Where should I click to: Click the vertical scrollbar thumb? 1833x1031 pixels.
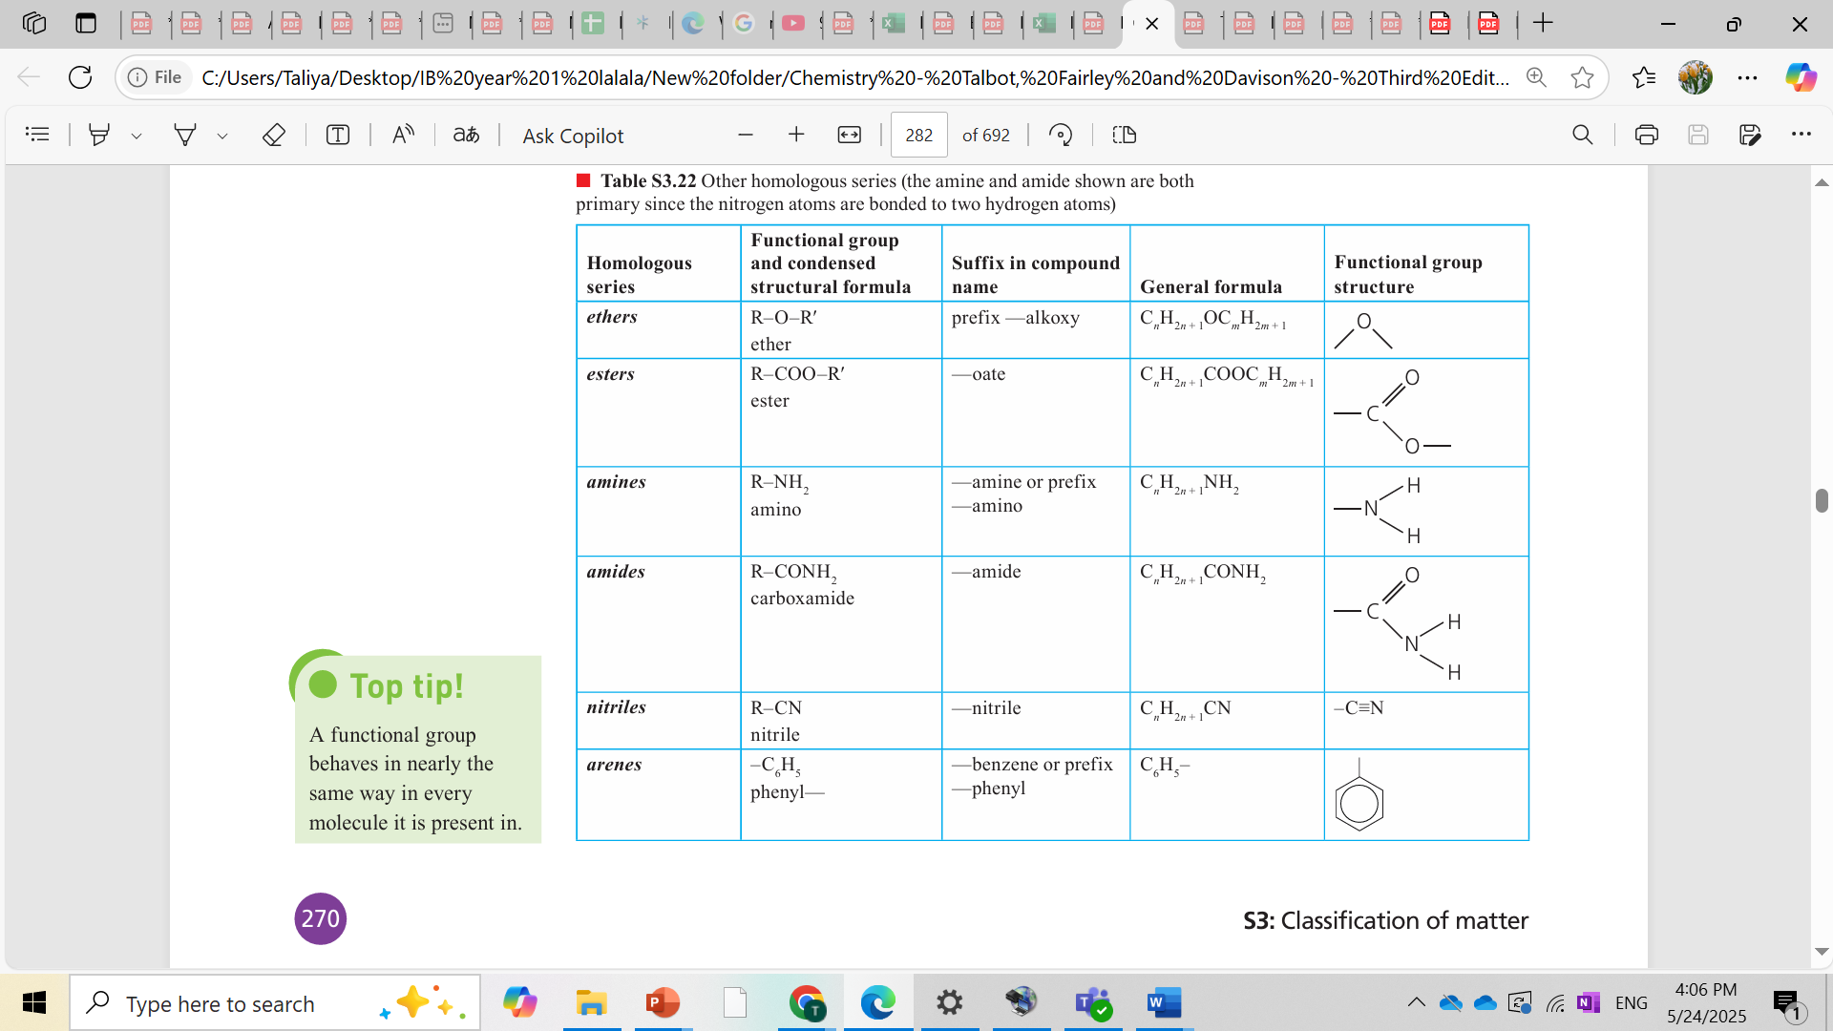pos(1822,500)
